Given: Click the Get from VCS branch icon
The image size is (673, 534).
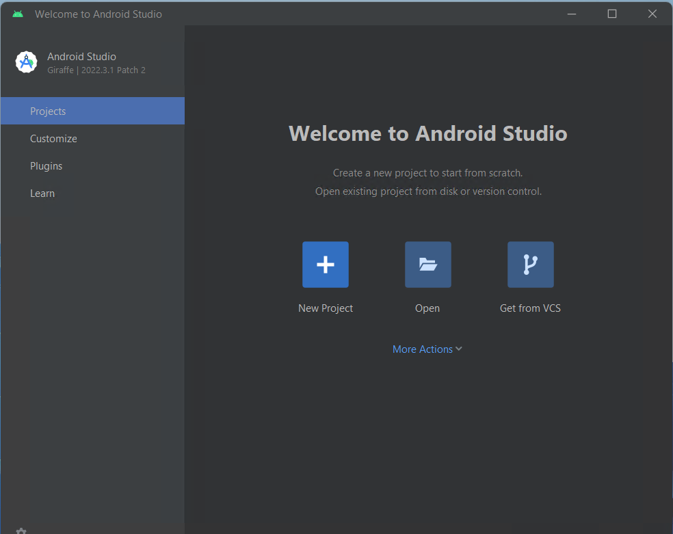Looking at the screenshot, I should (531, 265).
